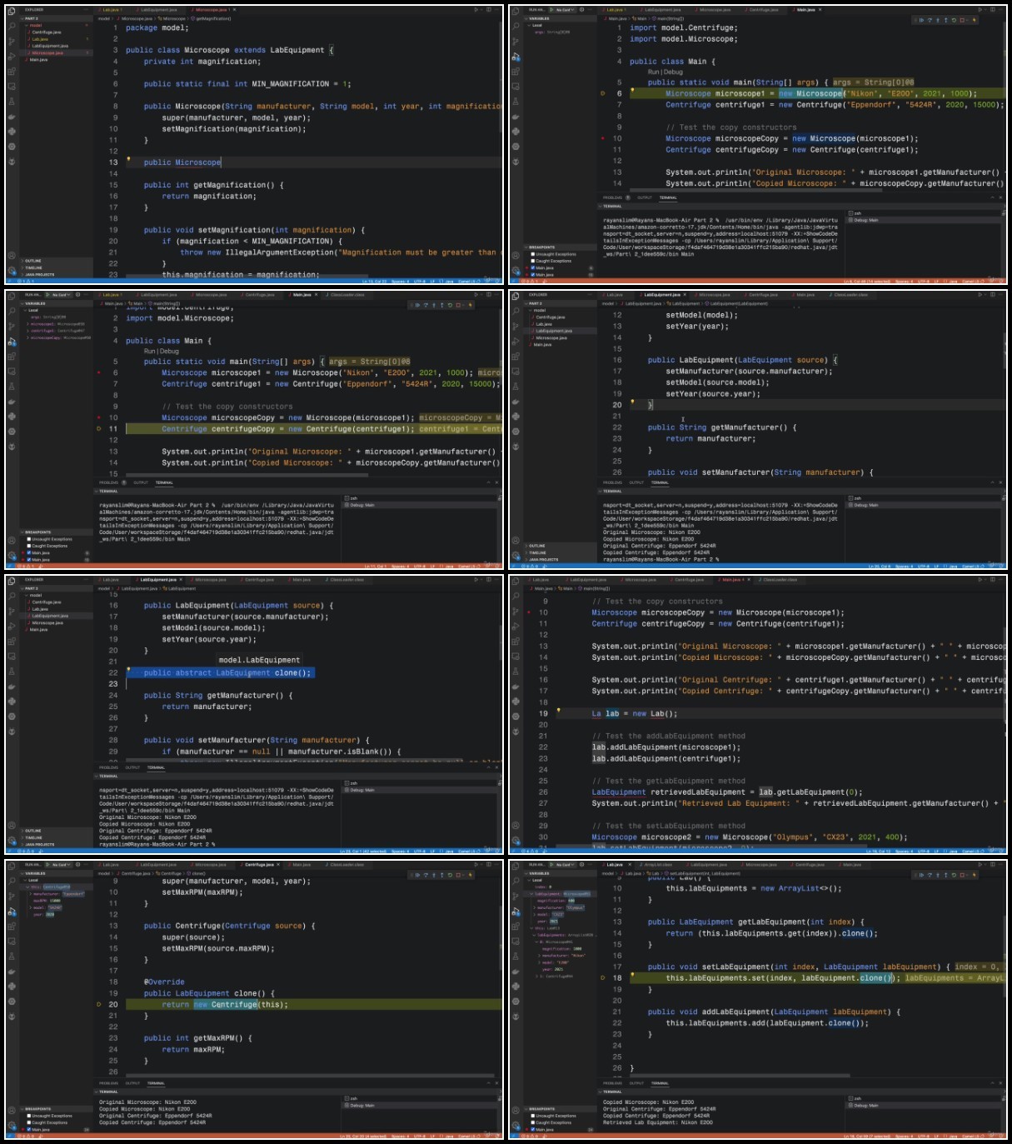Close the Microscope.java editor tab

[x=235, y=9]
